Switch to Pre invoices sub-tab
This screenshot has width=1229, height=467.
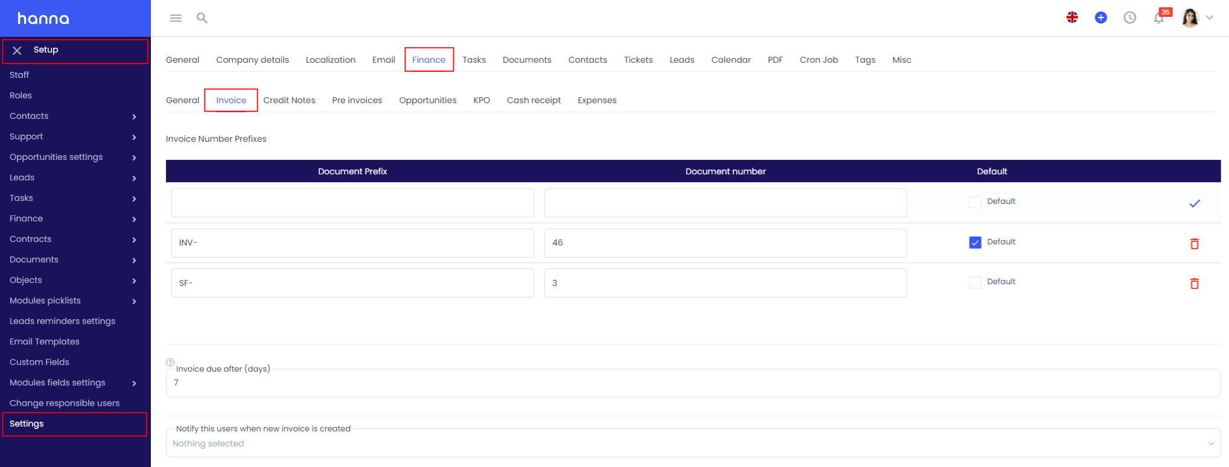357,100
